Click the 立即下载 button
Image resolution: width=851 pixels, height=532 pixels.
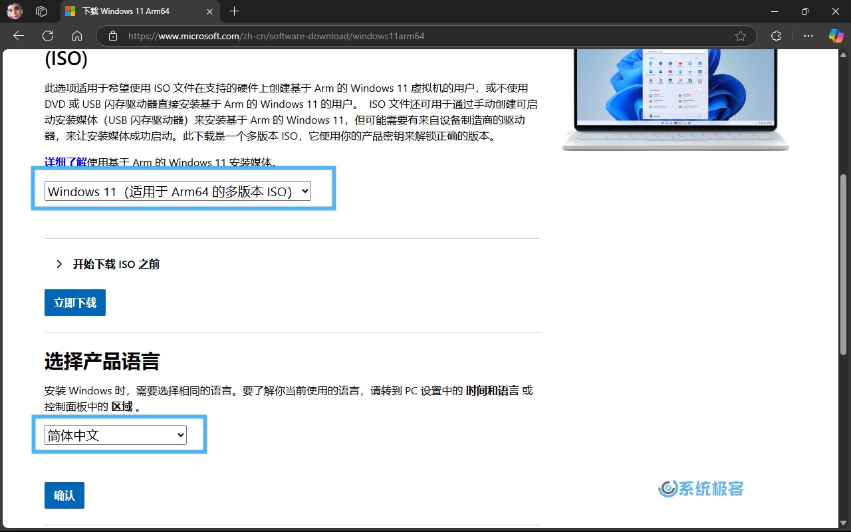pos(75,303)
